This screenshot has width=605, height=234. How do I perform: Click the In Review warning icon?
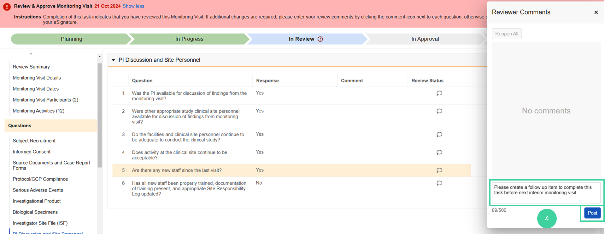[320, 39]
